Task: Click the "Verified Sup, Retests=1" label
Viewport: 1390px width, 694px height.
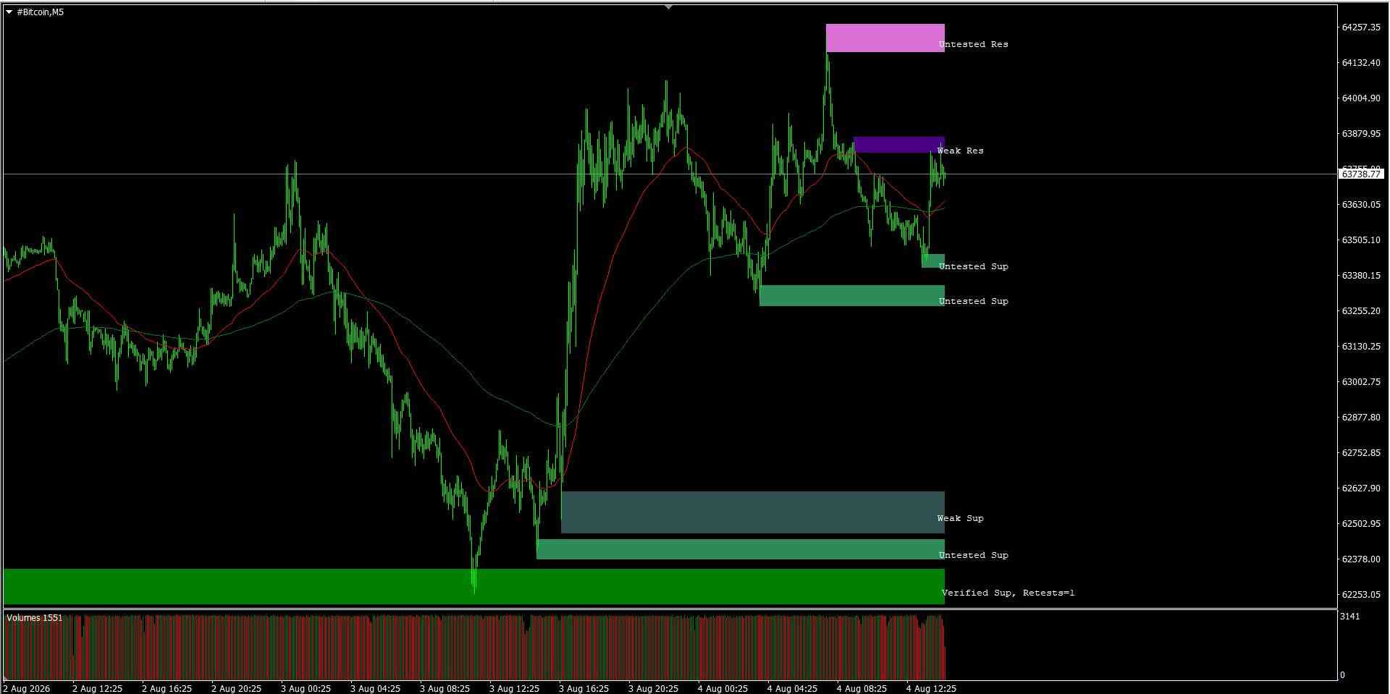Action: (1008, 593)
